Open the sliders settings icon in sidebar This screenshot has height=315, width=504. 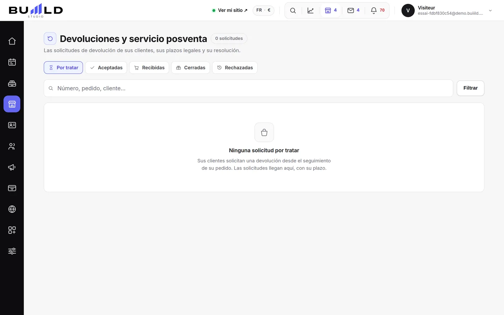click(12, 251)
